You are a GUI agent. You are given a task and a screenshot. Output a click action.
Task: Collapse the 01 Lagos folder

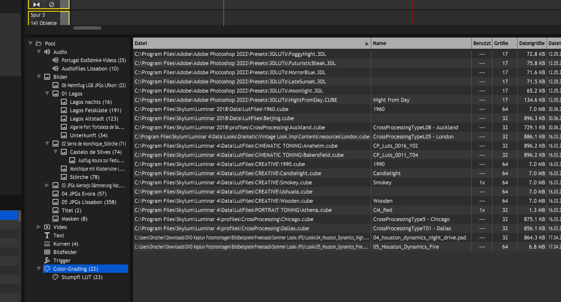[x=47, y=93]
